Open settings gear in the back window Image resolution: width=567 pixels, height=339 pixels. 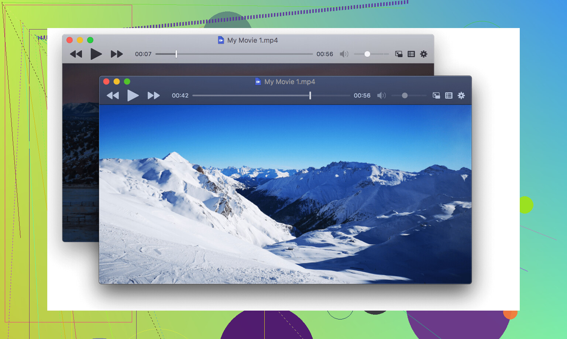pos(424,54)
